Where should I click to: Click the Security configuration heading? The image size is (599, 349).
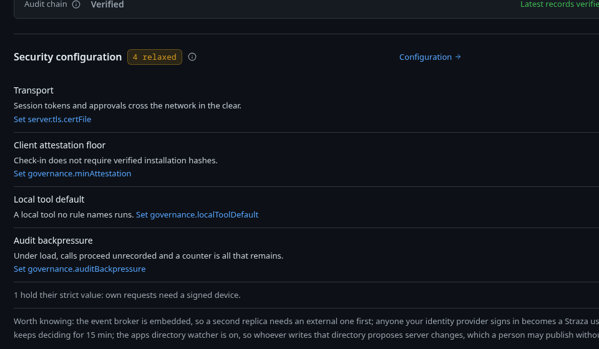coord(67,57)
